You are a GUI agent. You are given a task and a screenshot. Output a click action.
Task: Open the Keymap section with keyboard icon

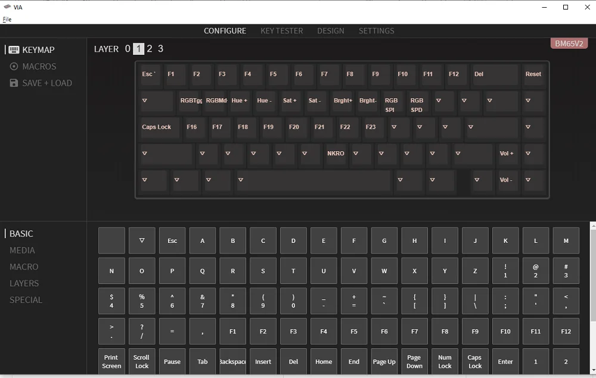coord(32,50)
